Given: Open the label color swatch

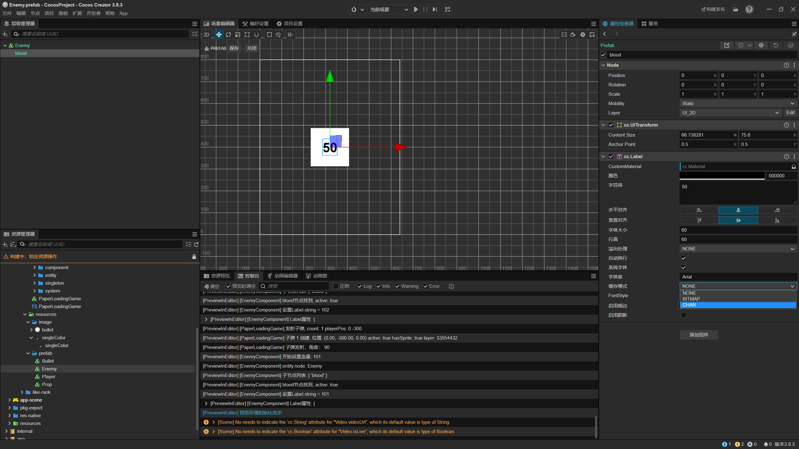Looking at the screenshot, I should coord(722,176).
